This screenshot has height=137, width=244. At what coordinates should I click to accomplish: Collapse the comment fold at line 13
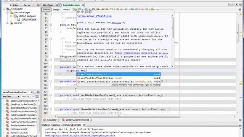[x=51, y=14]
